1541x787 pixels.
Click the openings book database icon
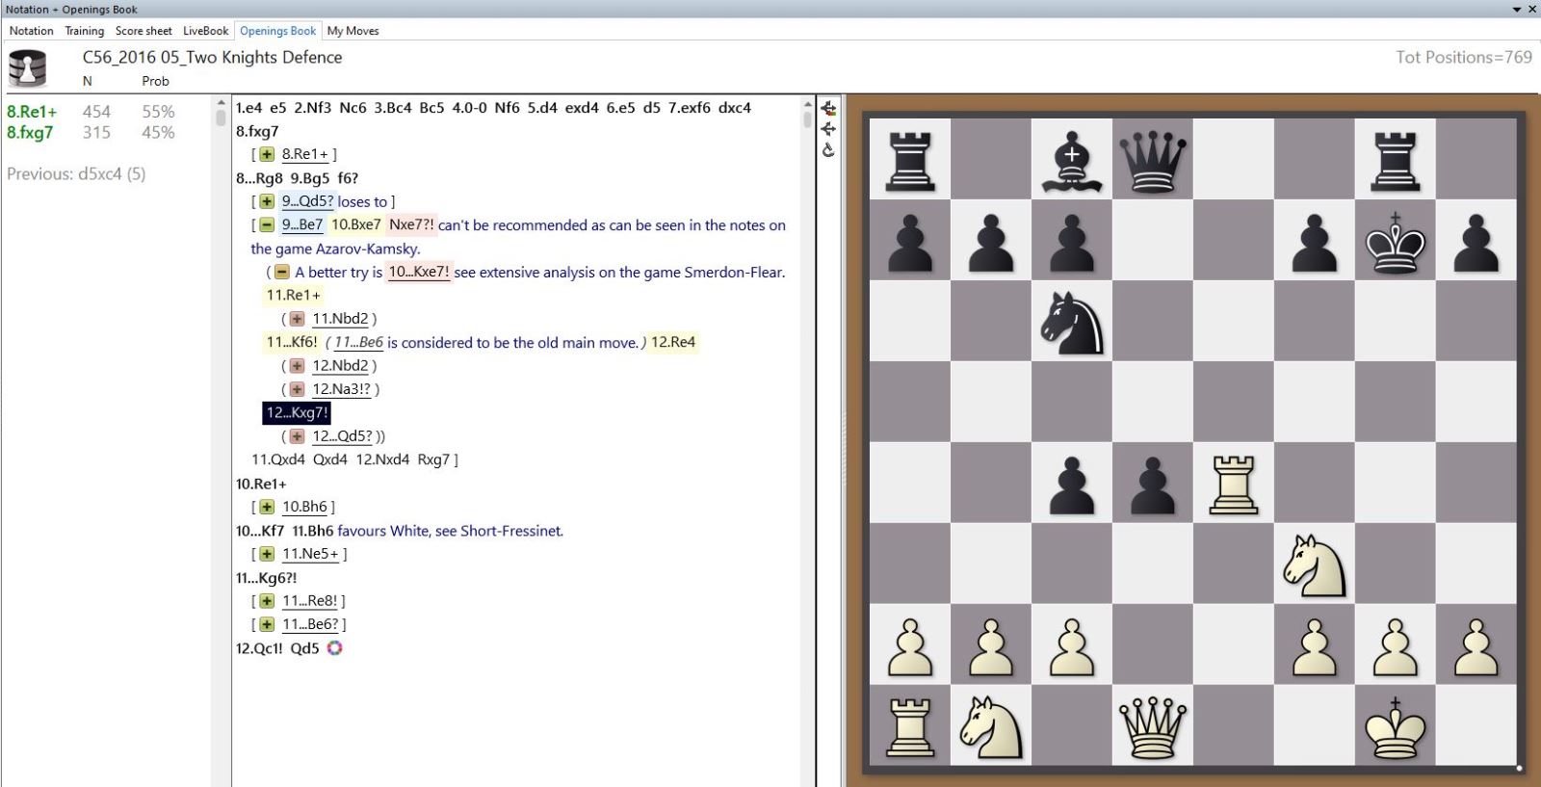point(27,68)
